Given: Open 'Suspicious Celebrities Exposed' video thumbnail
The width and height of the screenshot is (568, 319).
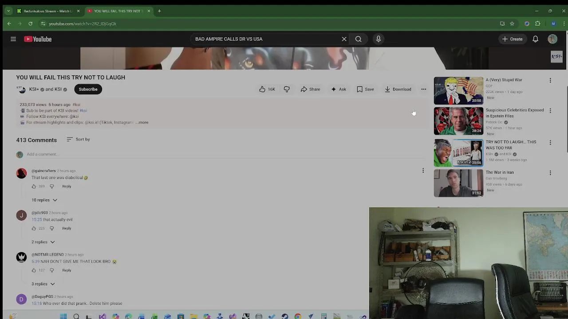Looking at the screenshot, I should [x=458, y=121].
